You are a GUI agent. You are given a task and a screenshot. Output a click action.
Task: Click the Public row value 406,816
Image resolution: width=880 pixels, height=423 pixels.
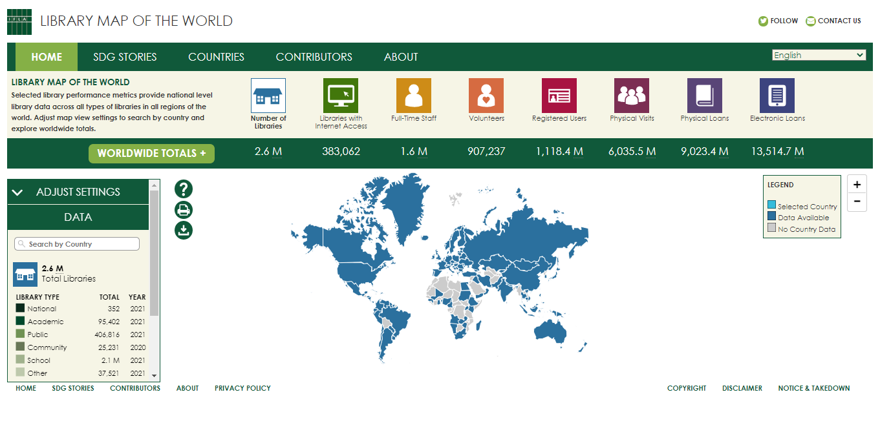tap(107, 335)
